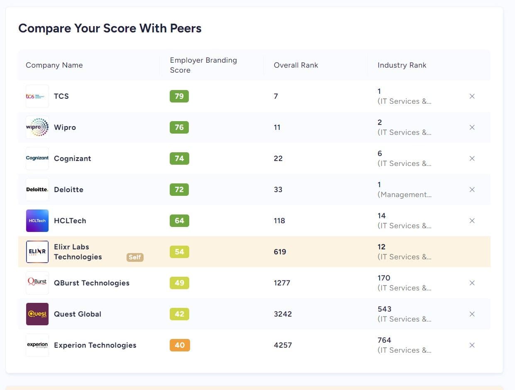The height and width of the screenshot is (390, 515).
Task: Remove QBurst Technologies from comparison
Action: pos(472,283)
